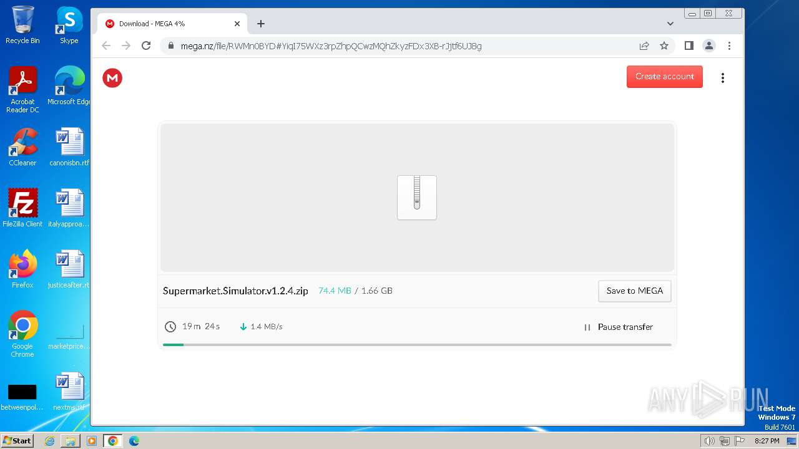Screen dimensions: 799x449
Task: Open File Explorer from the taskbar
Action: (x=71, y=441)
